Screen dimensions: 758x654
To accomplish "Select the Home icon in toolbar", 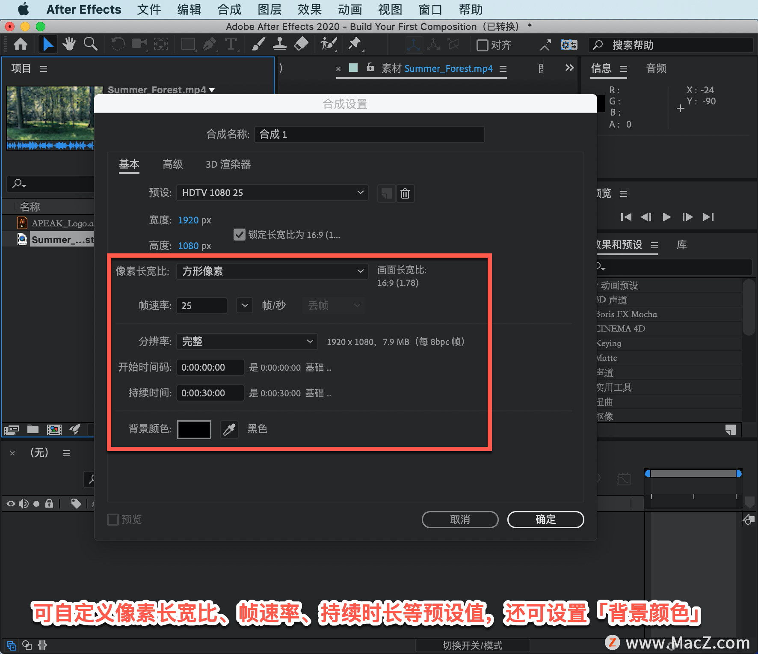I will 21,44.
